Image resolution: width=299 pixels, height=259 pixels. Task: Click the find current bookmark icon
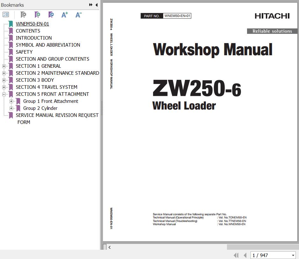(51, 14)
